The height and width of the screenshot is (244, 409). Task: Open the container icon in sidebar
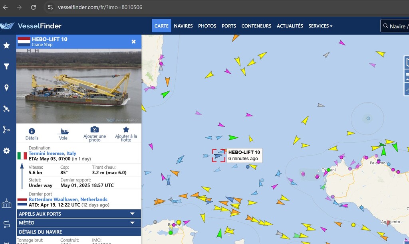click(x=6, y=204)
